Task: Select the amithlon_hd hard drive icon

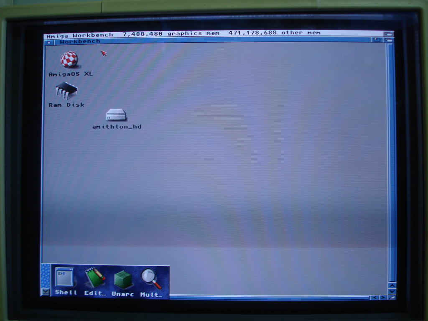Action: [x=116, y=115]
